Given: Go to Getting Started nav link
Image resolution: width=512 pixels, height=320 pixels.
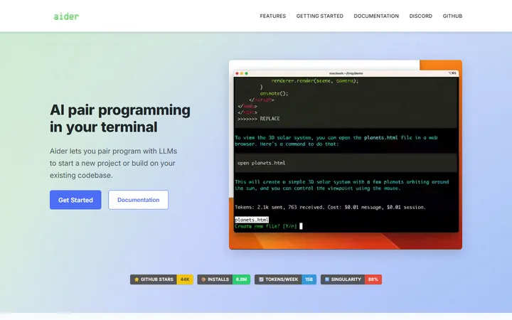Looking at the screenshot, I should [x=320, y=16].
